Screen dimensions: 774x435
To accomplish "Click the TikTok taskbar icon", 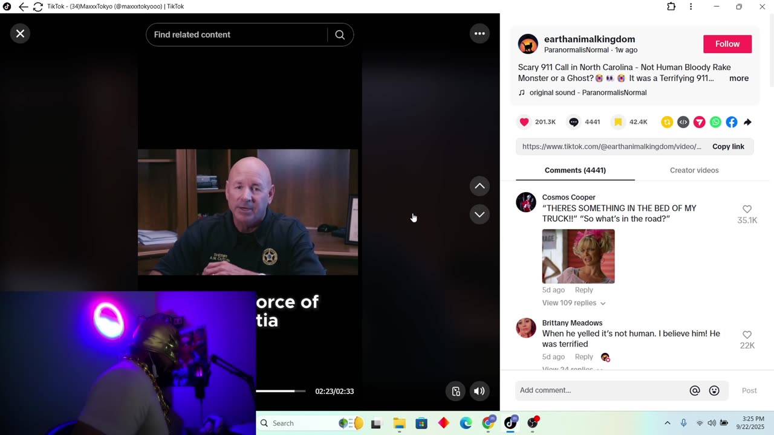I will coord(510,424).
